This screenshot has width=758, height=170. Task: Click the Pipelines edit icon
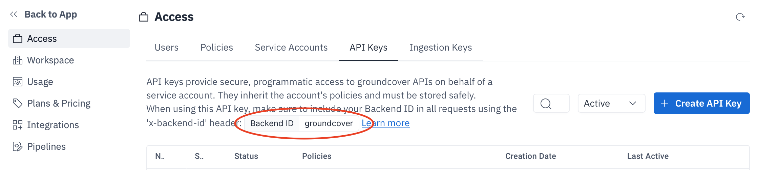(18, 146)
